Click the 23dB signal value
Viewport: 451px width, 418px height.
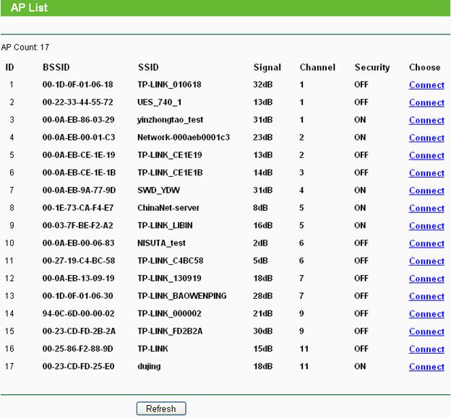263,137
